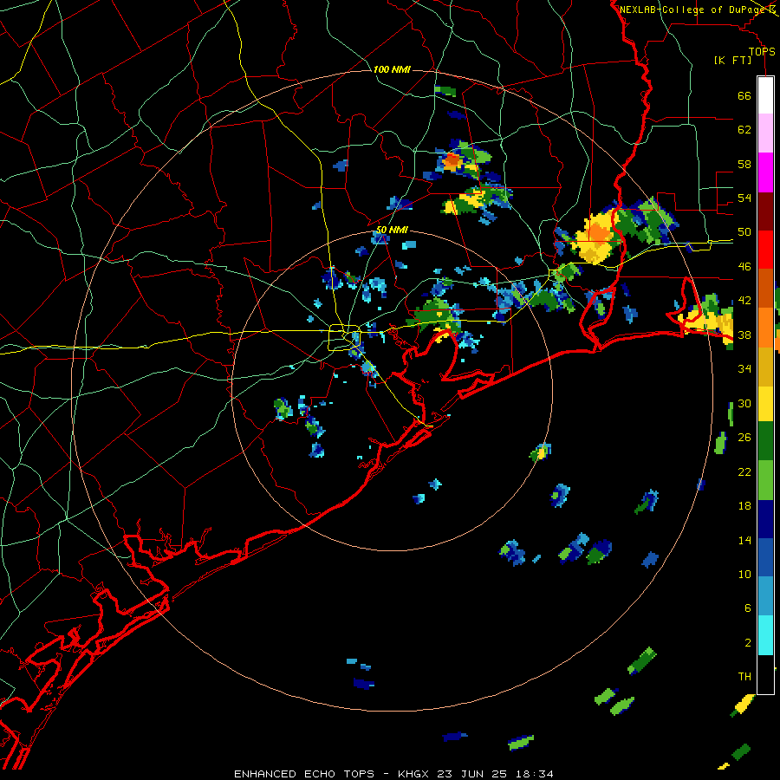The height and width of the screenshot is (780, 780).
Task: Click the 50 NMI range ring label
Action: pyautogui.click(x=392, y=230)
